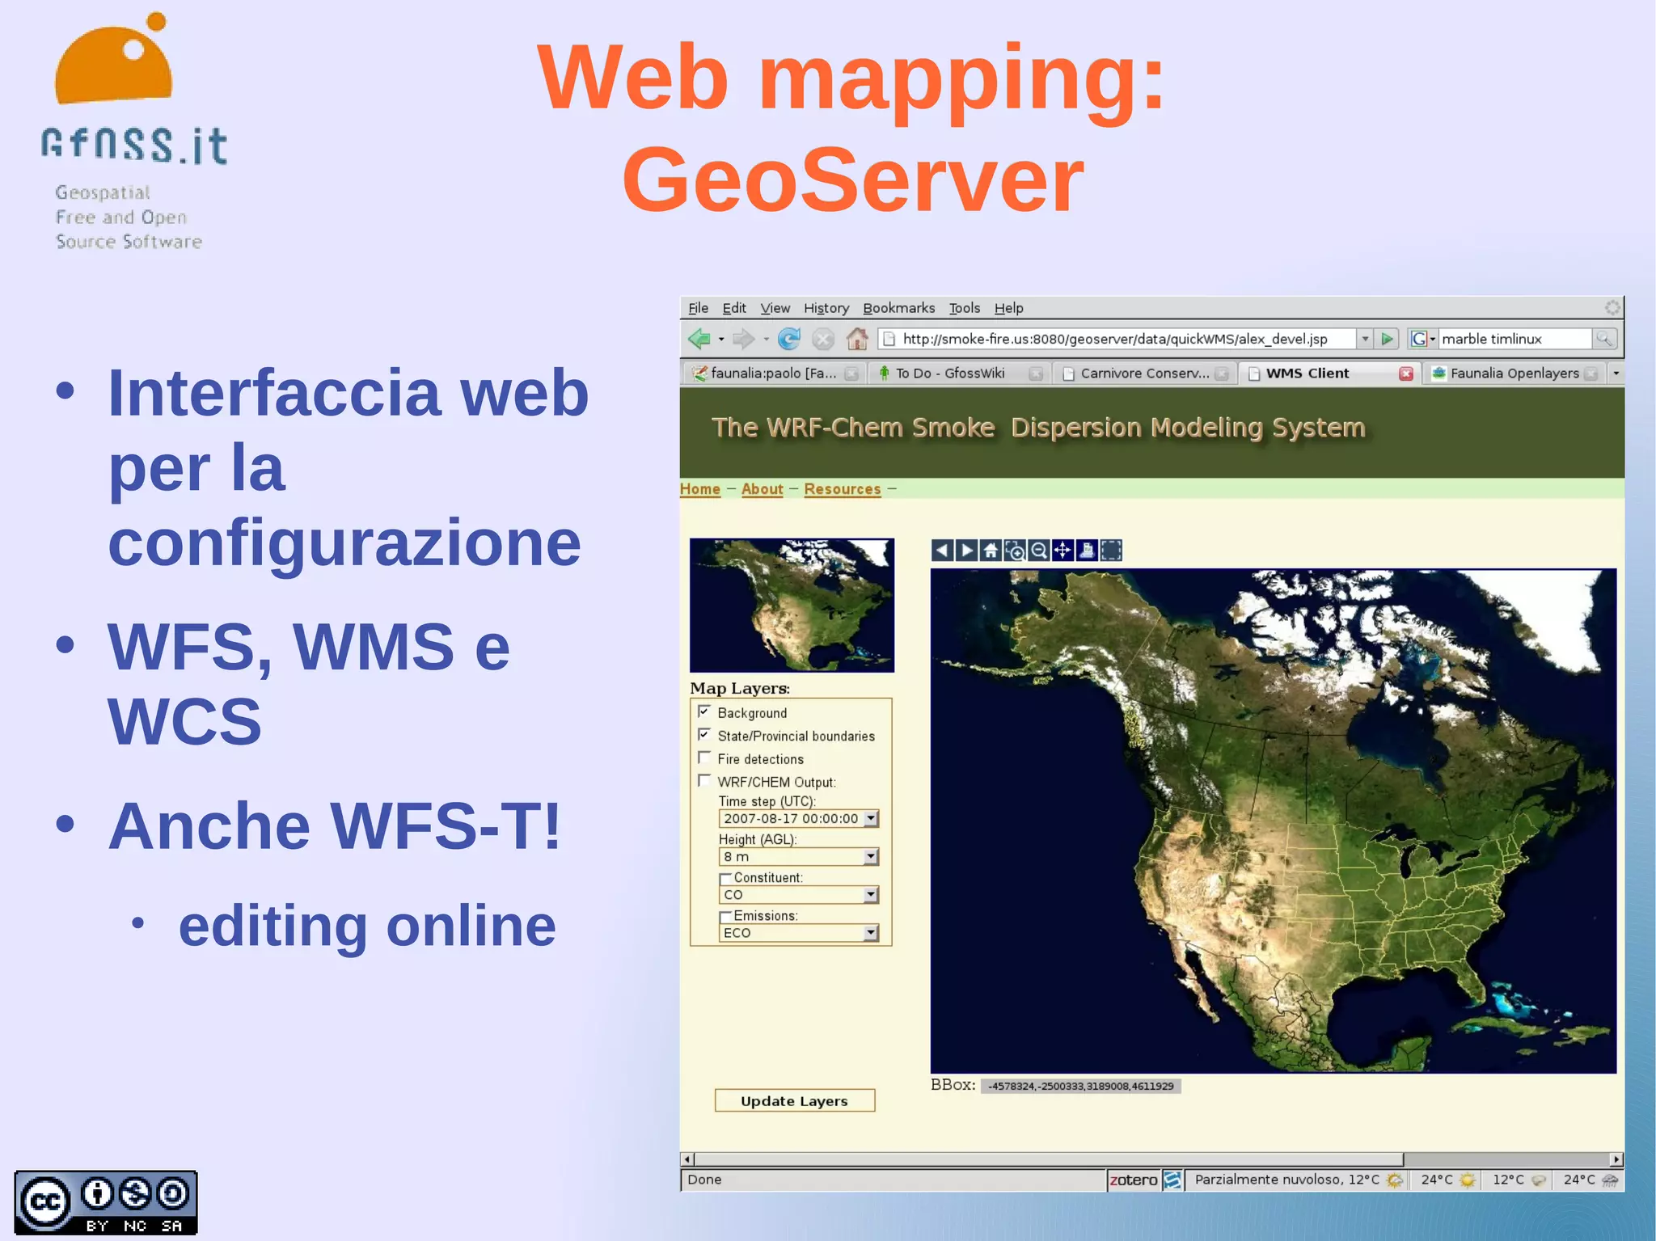The image size is (1656, 1241).
Task: Click the 24°C rain forecast at status bar end
Action: coord(1591,1180)
